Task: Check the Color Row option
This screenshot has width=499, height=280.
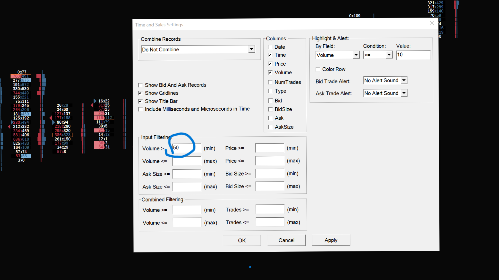Action: coord(318,69)
